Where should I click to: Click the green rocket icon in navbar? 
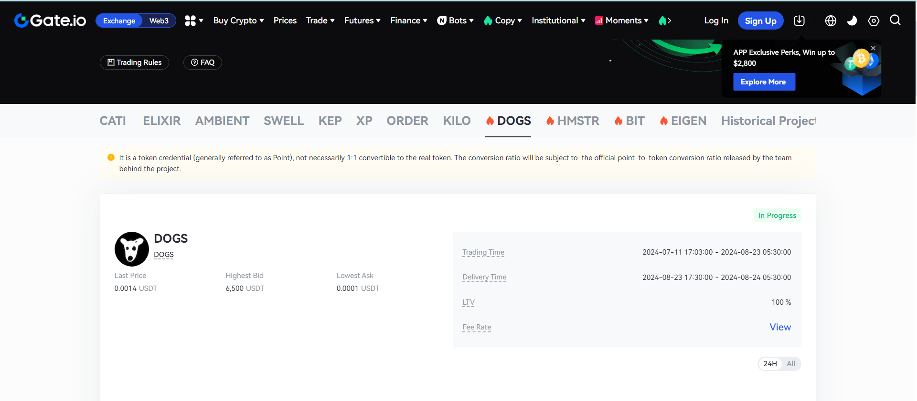tap(663, 21)
